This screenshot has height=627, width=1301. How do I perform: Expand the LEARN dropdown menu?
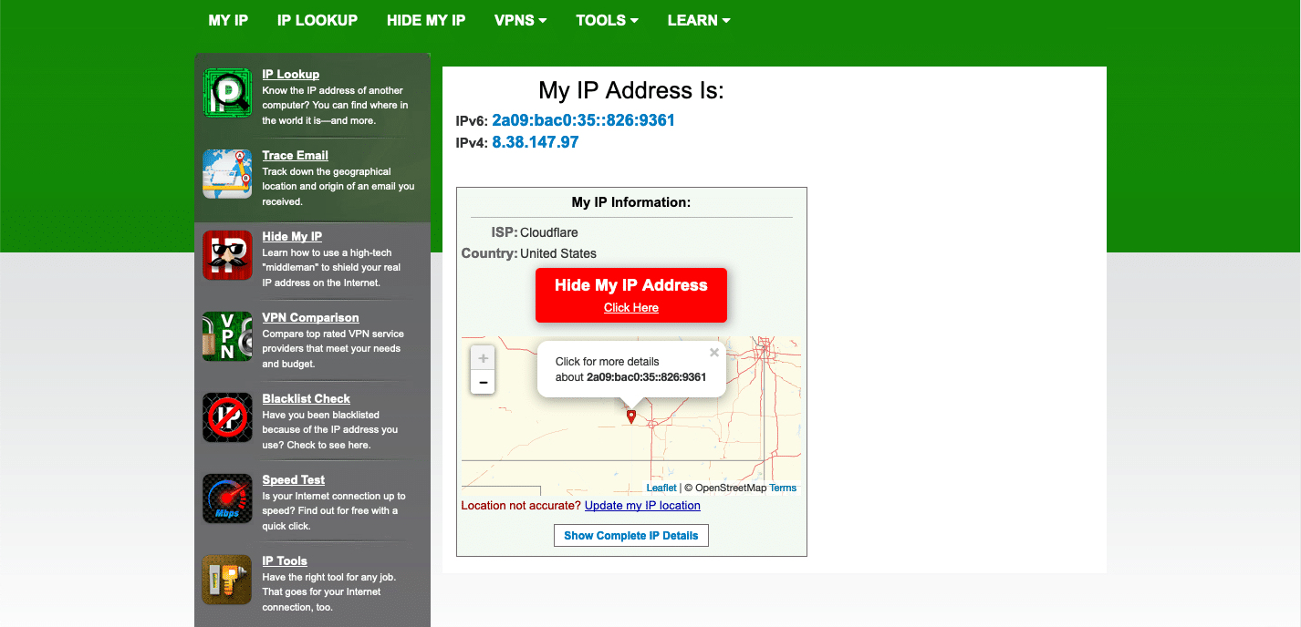coord(699,20)
